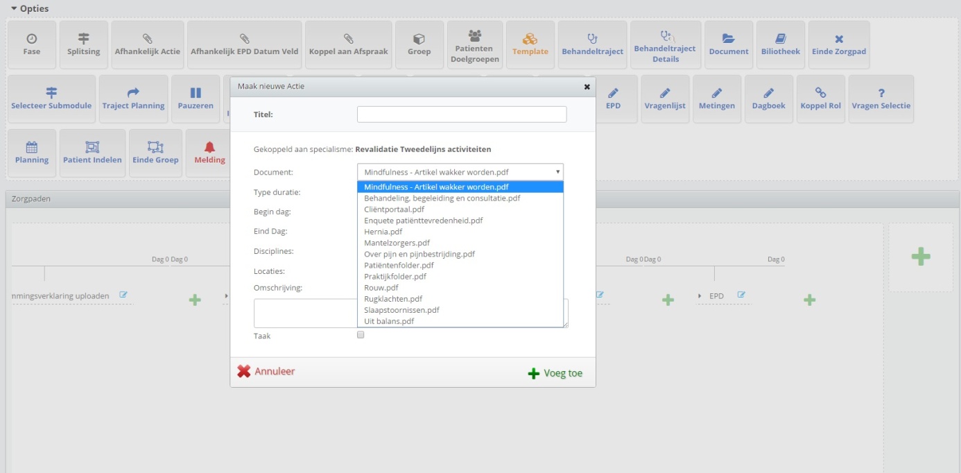This screenshot has width=961, height=473.
Task: Confirm with the Voeg toe button
Action: [555, 373]
